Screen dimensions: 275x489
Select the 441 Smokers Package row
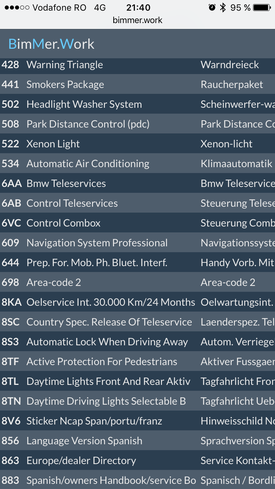pos(137,84)
